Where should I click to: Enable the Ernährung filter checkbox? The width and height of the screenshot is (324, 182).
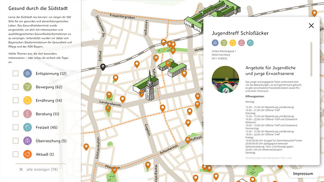point(15,100)
